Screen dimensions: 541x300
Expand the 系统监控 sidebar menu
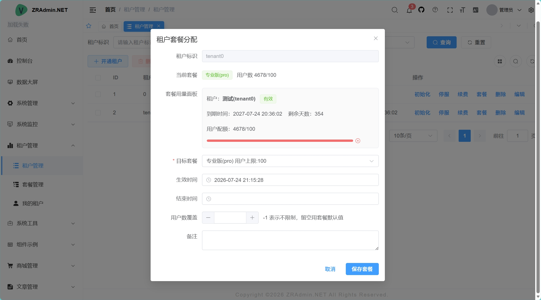coord(42,124)
